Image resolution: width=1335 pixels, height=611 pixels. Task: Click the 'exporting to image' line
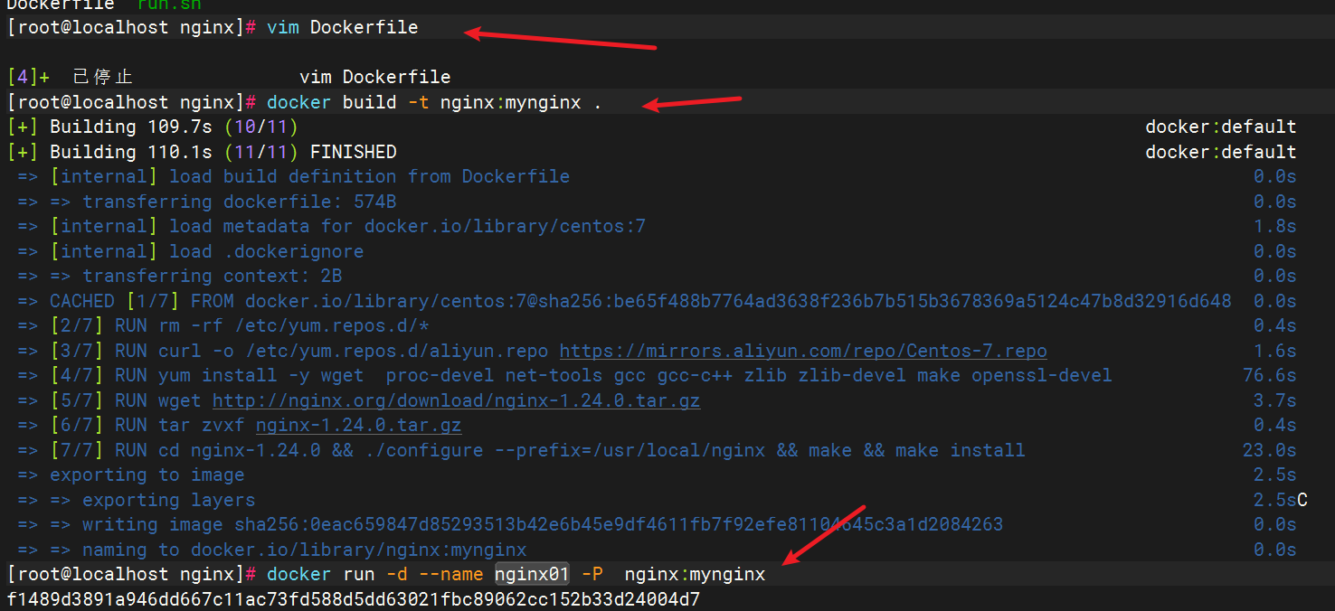point(130,475)
